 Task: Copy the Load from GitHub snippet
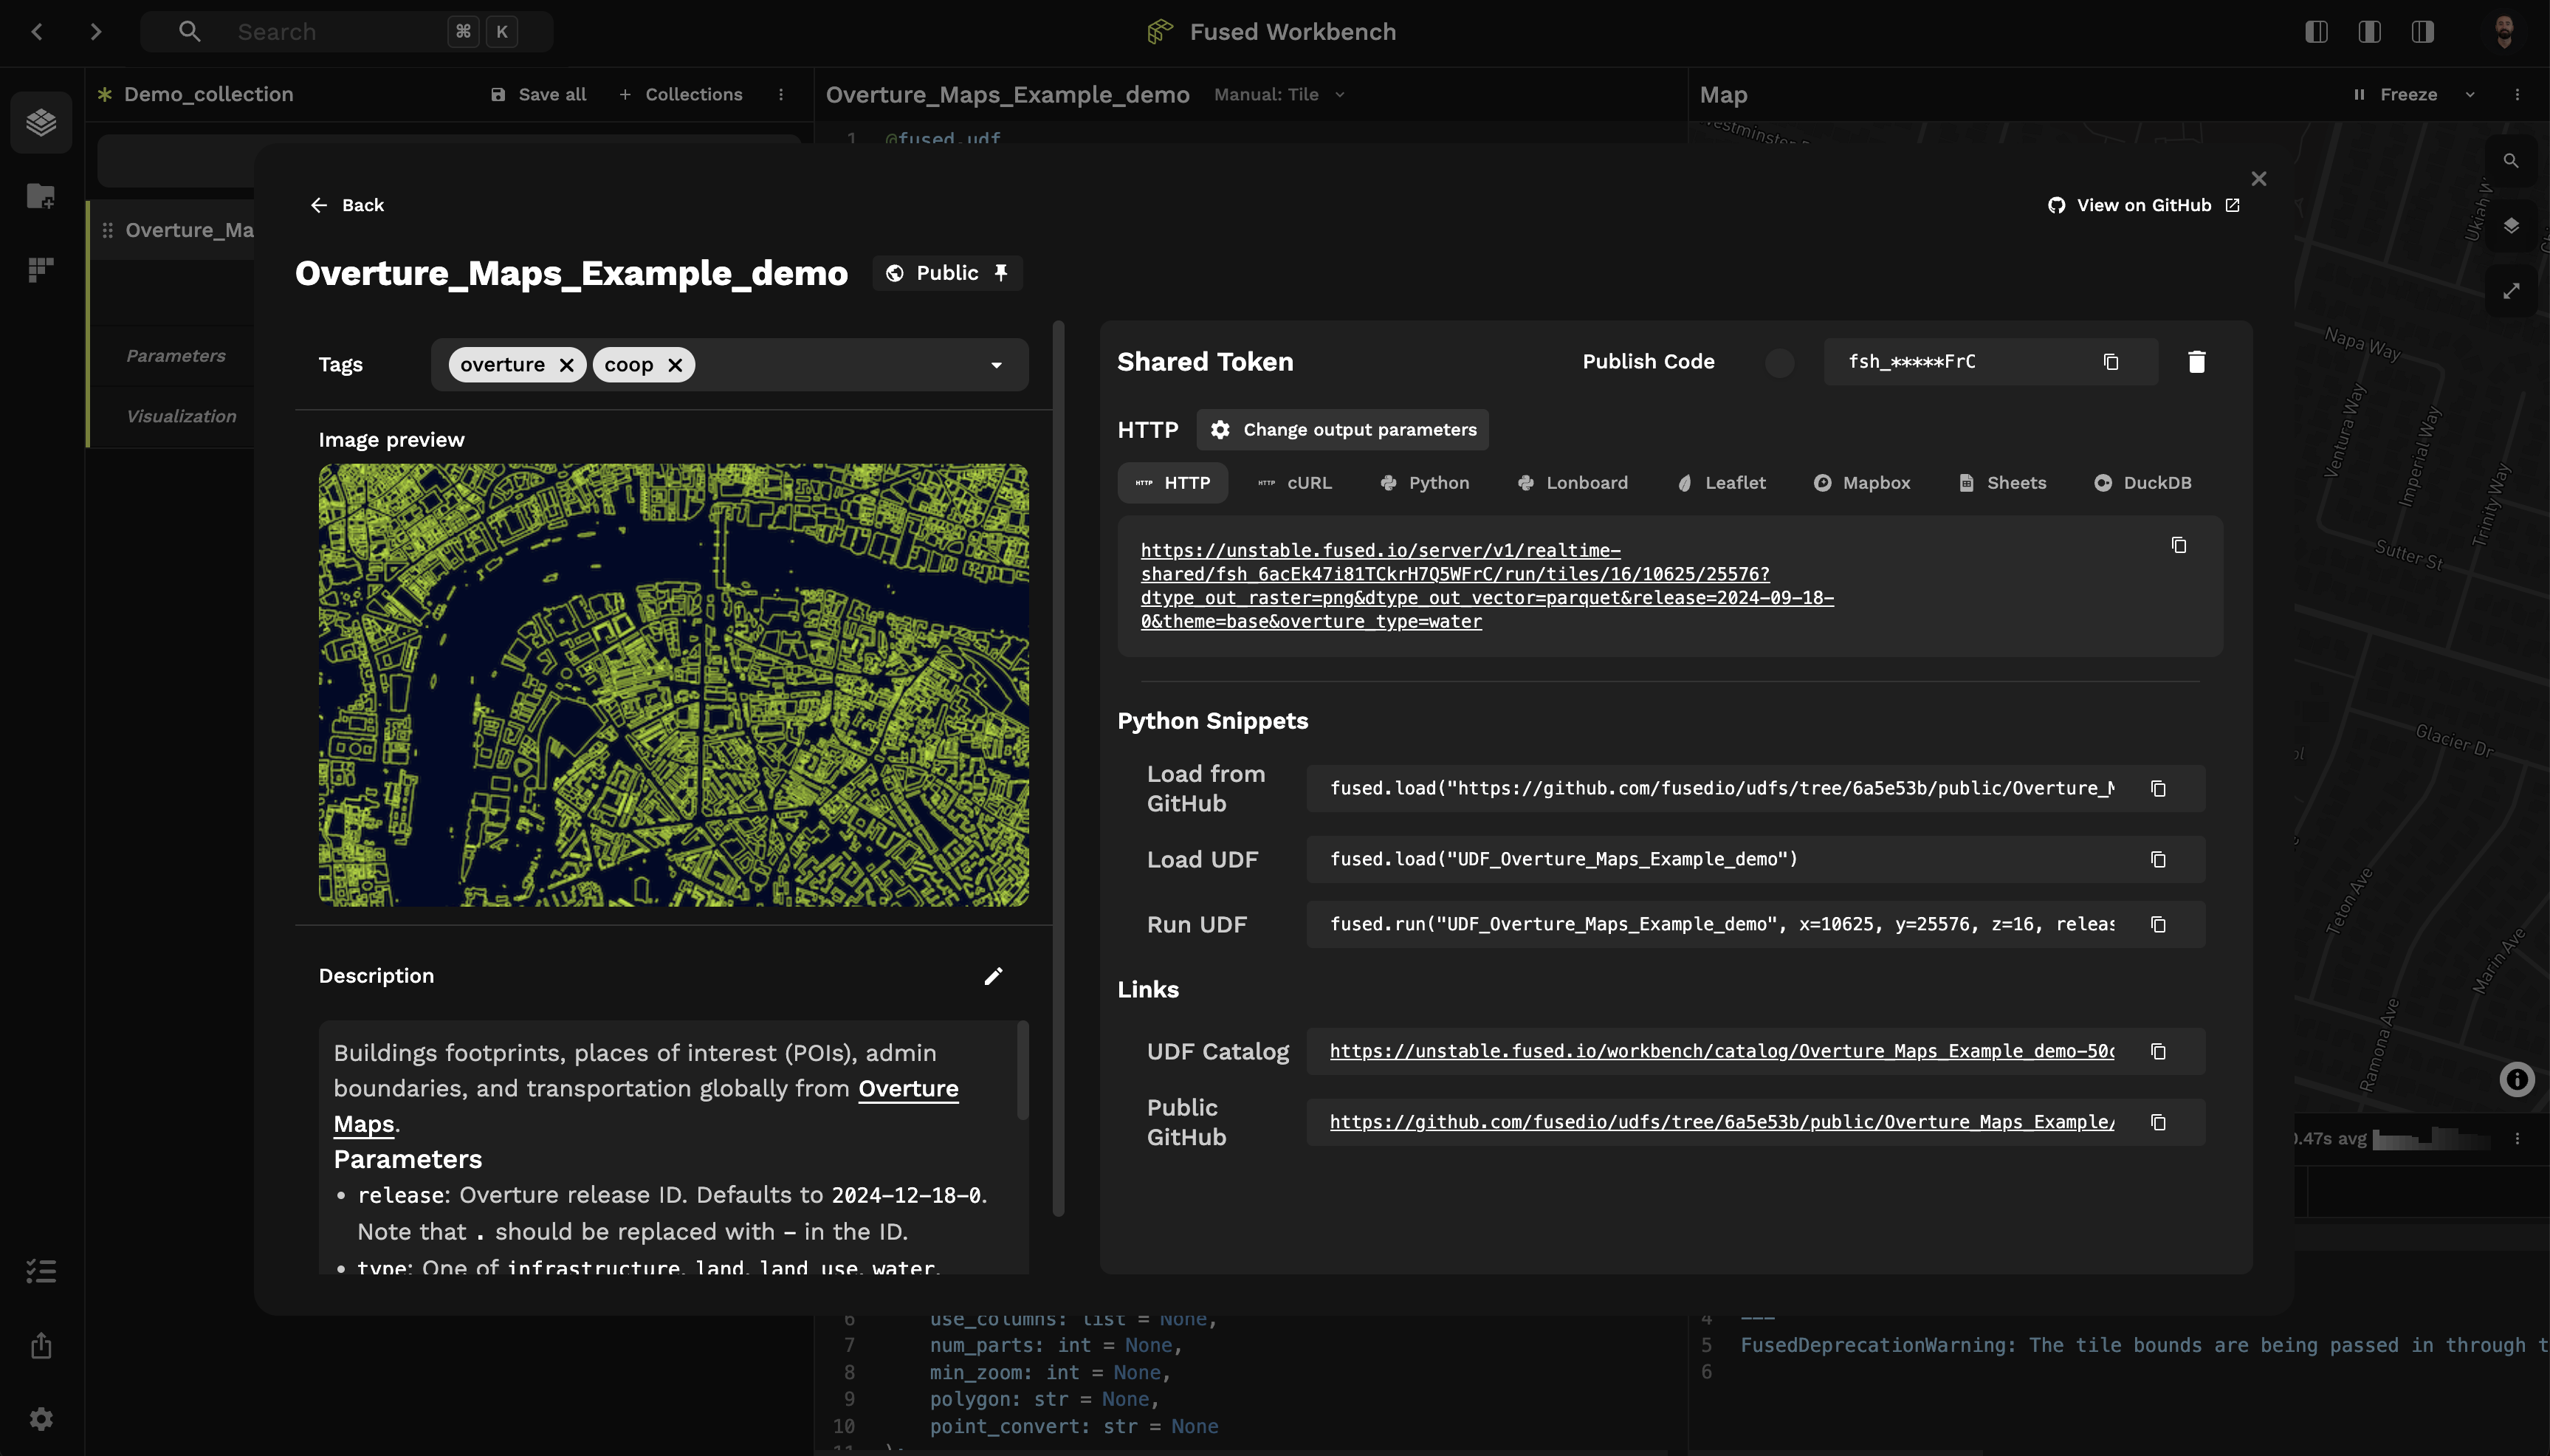coord(2158,789)
